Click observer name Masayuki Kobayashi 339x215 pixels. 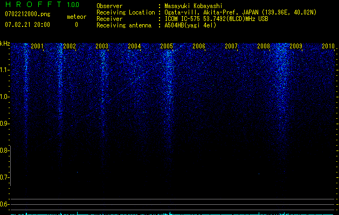click(x=193, y=6)
